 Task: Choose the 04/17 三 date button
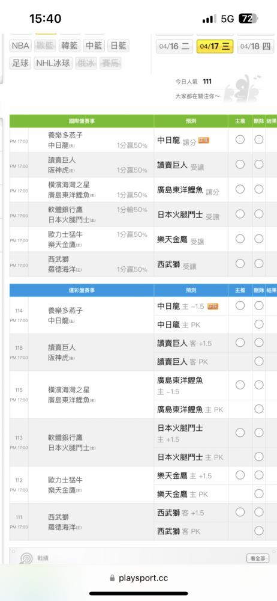(x=215, y=46)
